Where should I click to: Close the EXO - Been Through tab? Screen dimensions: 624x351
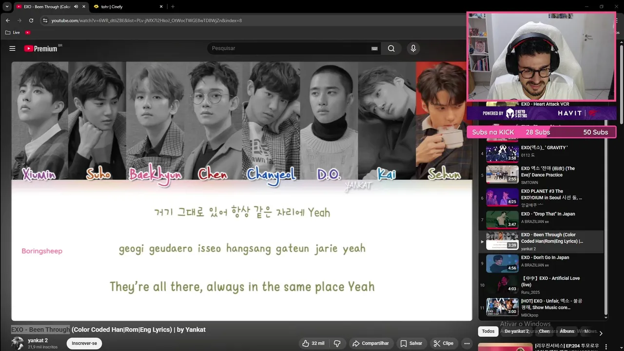pyautogui.click(x=84, y=6)
